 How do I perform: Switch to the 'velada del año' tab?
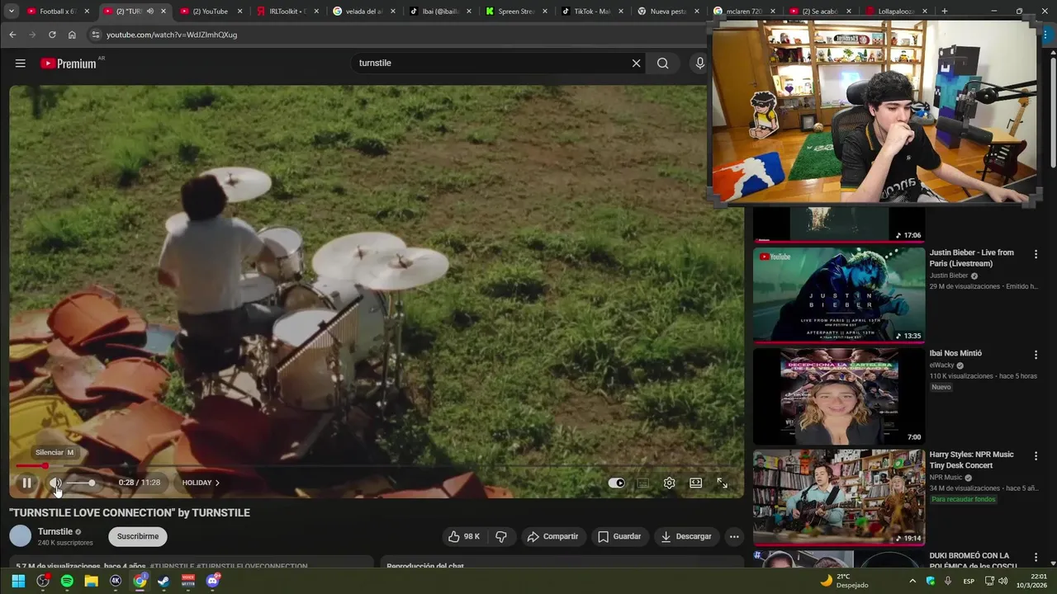click(x=363, y=12)
